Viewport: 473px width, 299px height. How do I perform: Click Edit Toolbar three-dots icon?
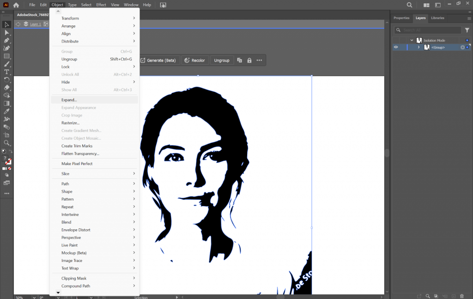[x=6, y=193]
